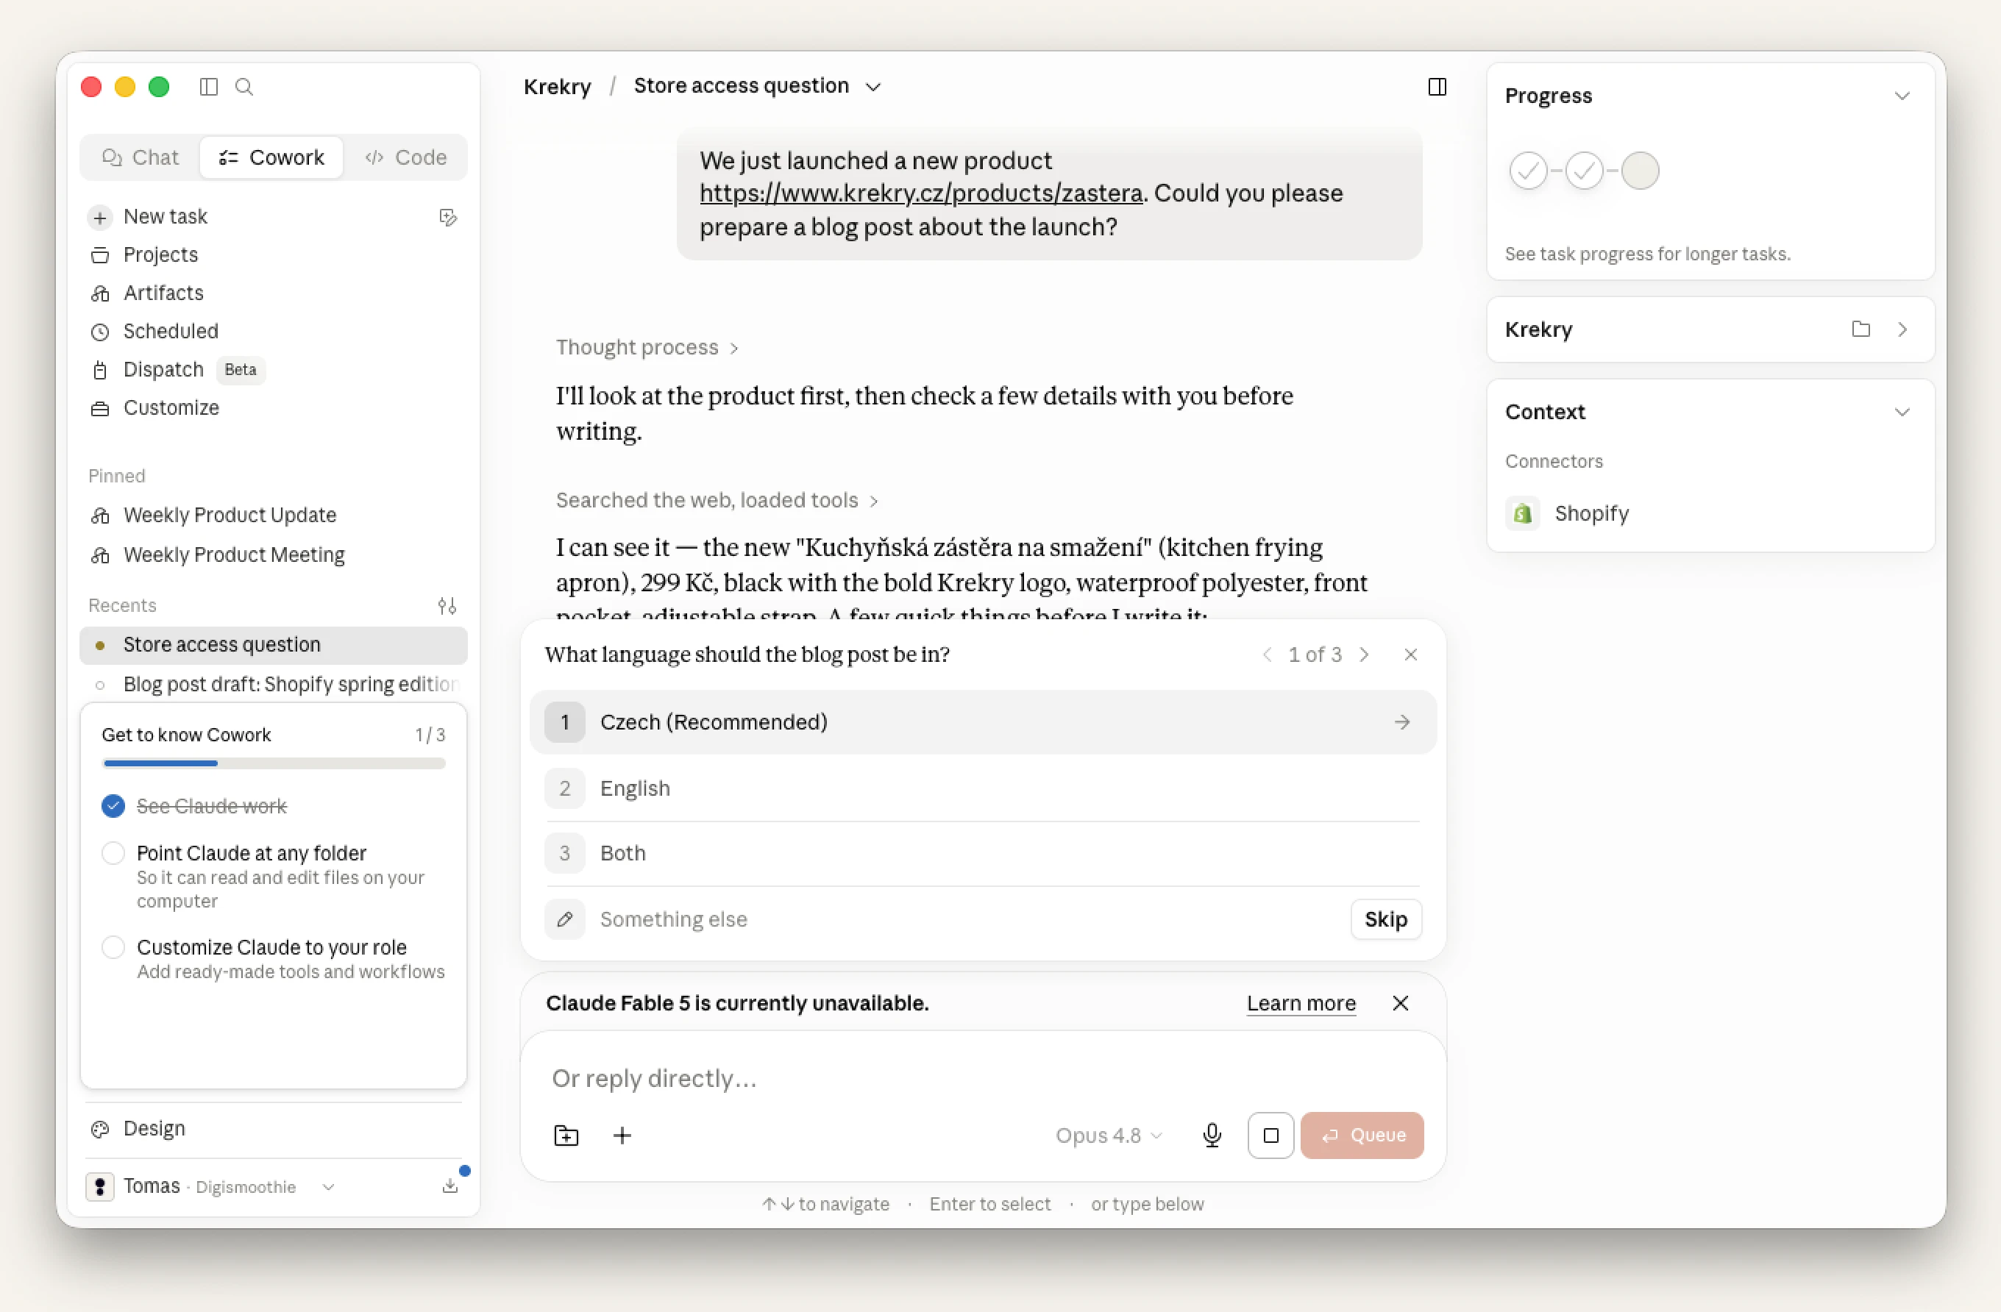Open the Design section

pyautogui.click(x=154, y=1129)
